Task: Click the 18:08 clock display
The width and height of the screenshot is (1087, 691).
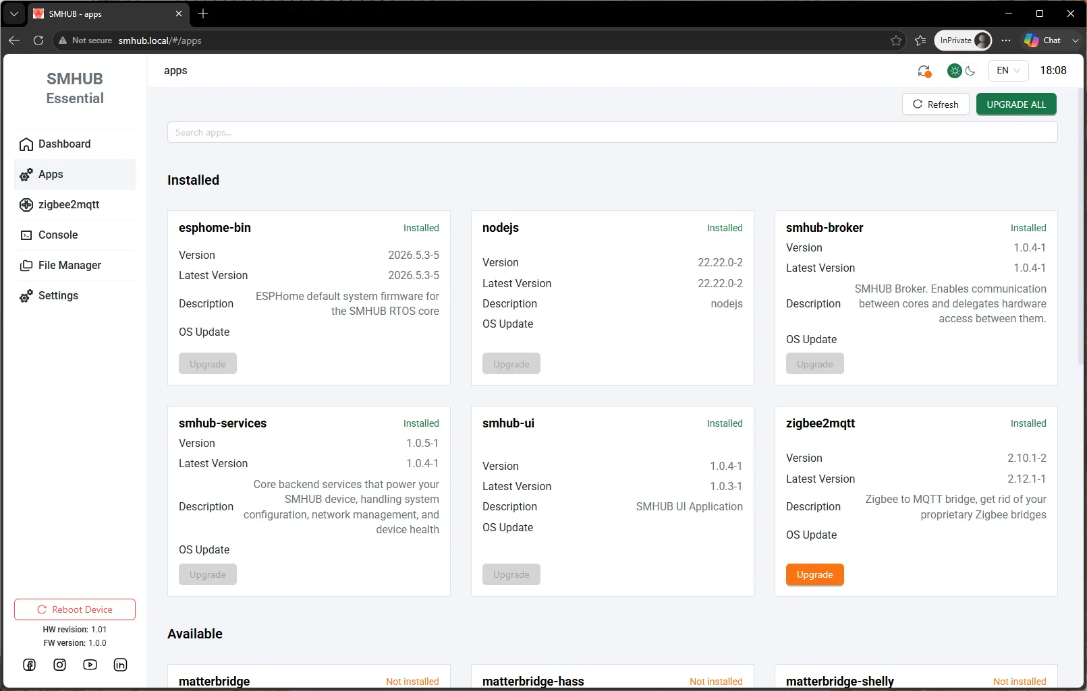Action: 1053,71
